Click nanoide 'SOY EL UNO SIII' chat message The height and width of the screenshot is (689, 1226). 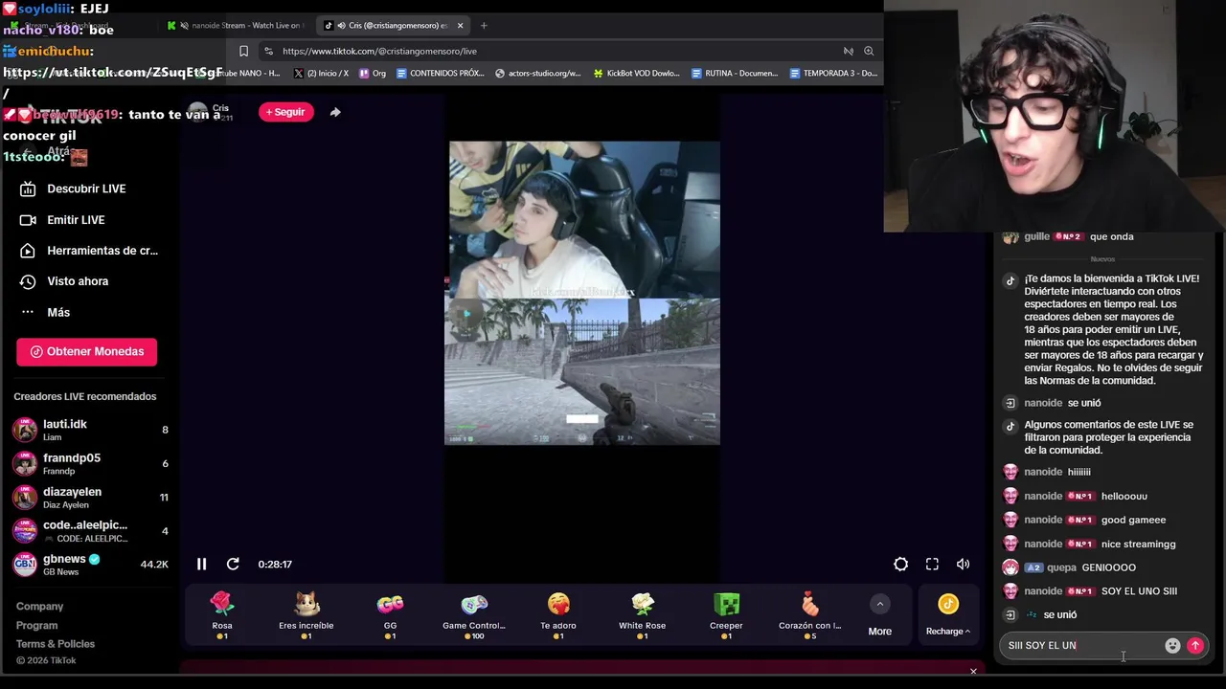coord(1139,591)
